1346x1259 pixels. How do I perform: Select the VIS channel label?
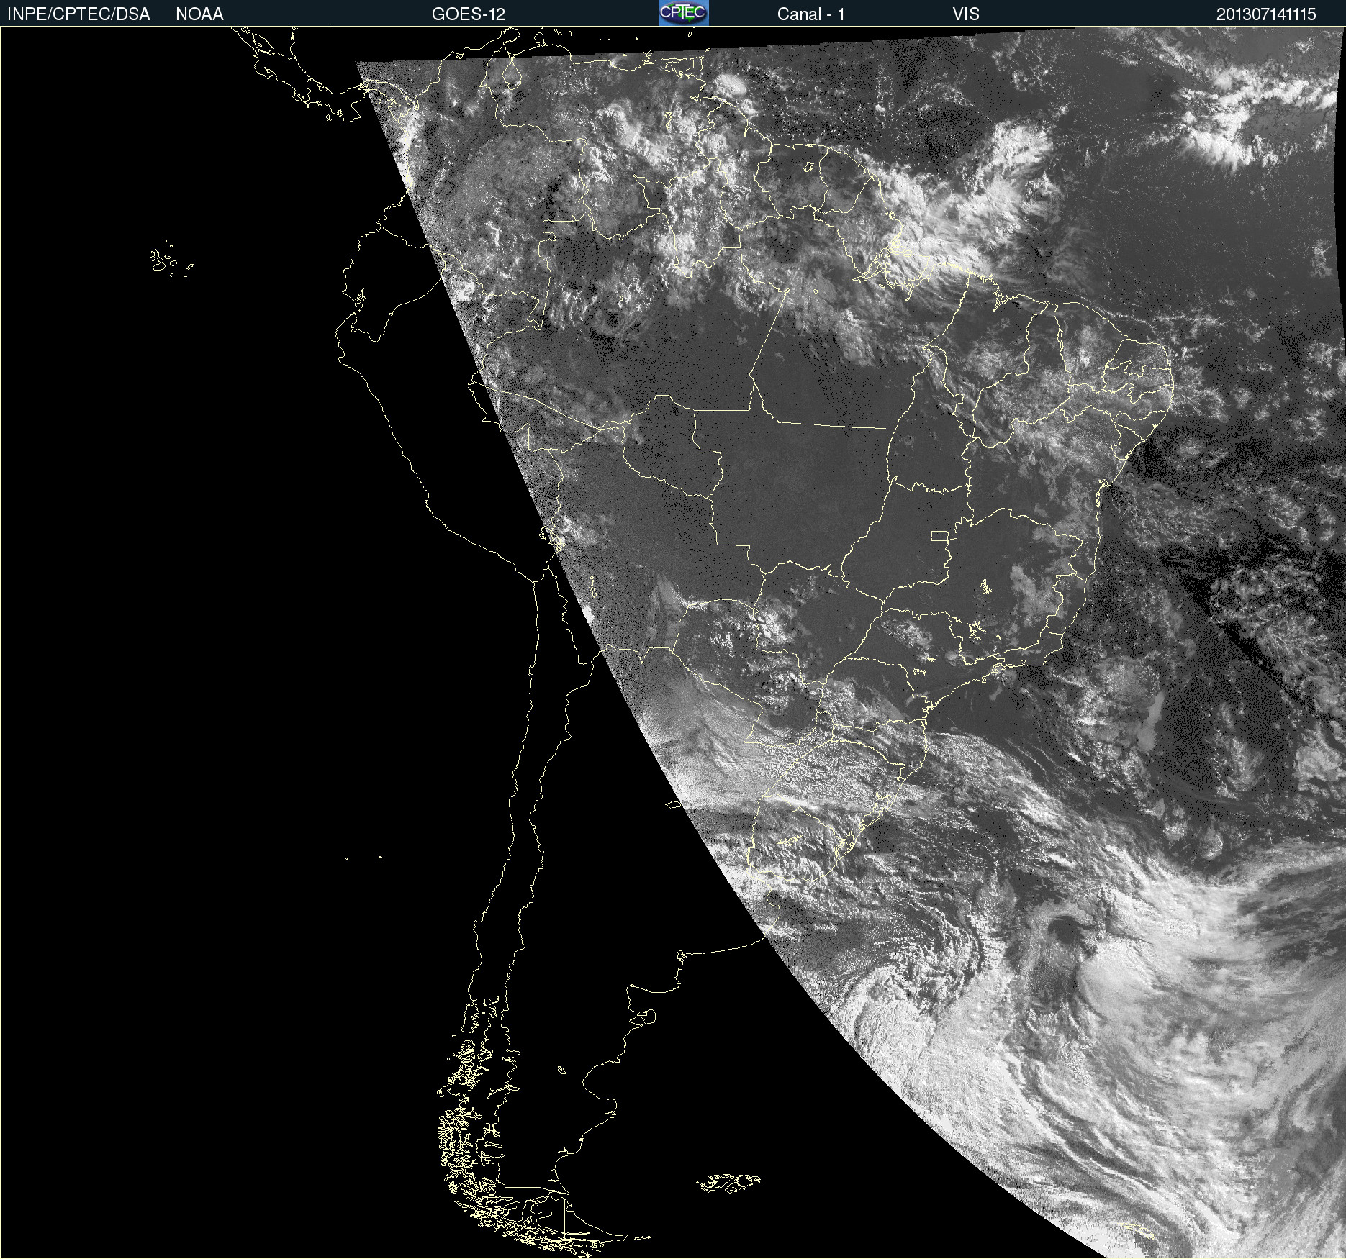click(x=966, y=14)
